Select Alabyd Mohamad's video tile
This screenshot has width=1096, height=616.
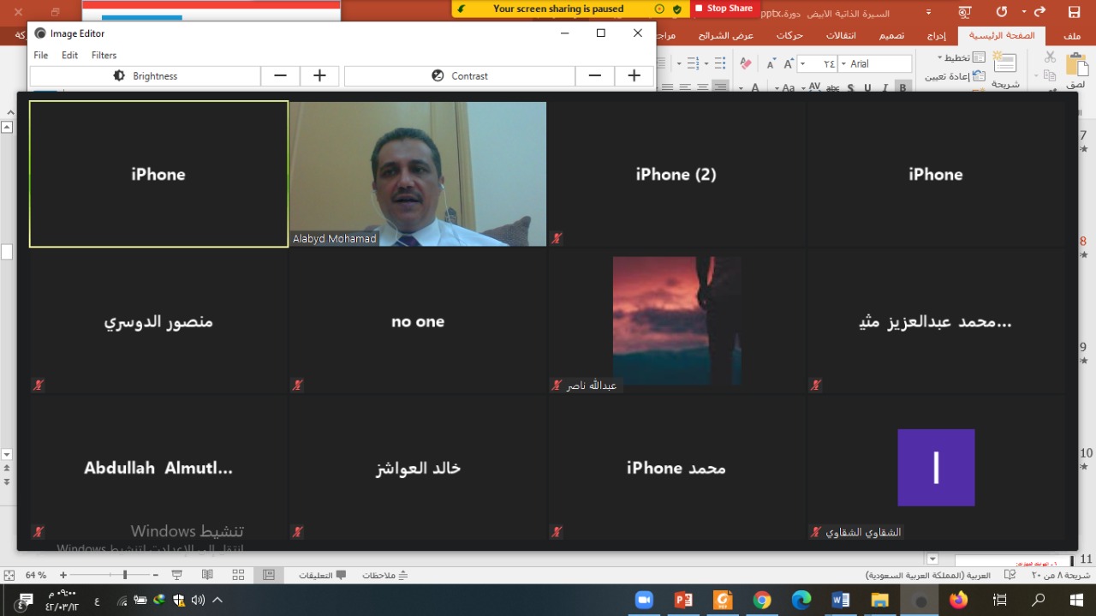coord(418,174)
